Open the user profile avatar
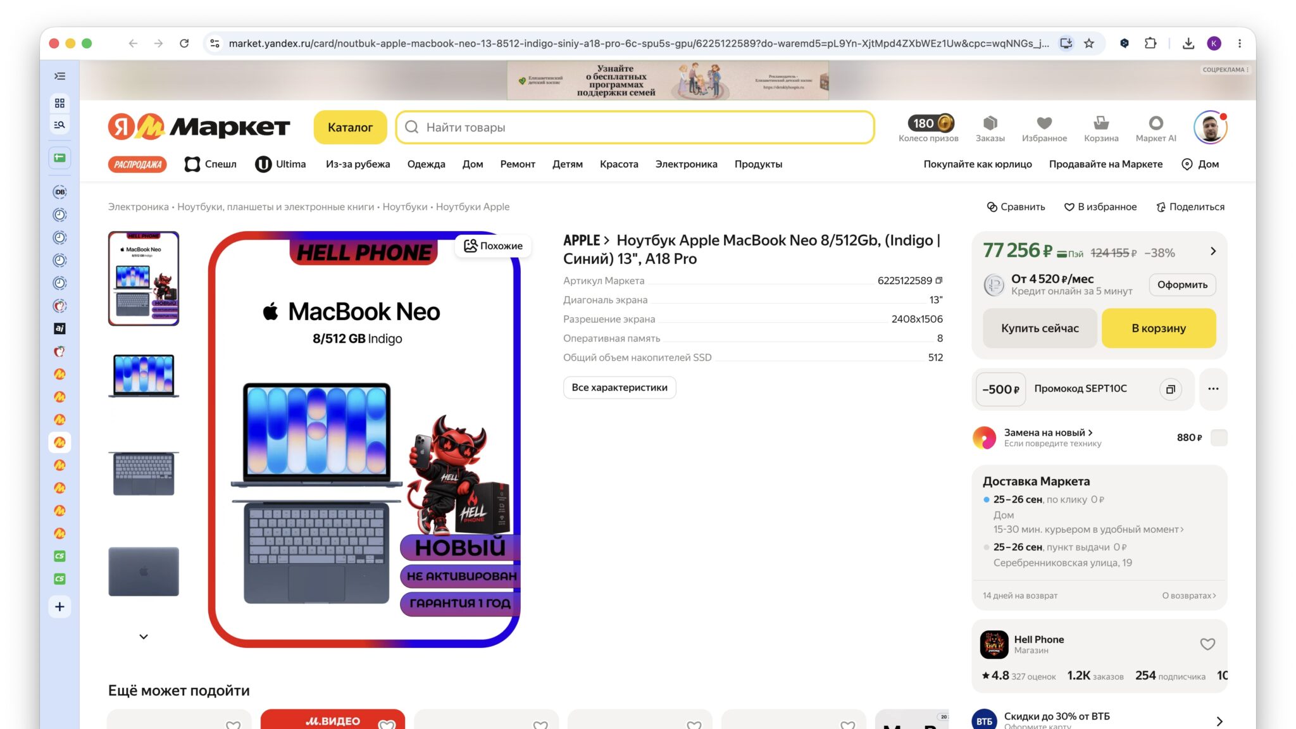The width and height of the screenshot is (1296, 729). pos(1210,127)
